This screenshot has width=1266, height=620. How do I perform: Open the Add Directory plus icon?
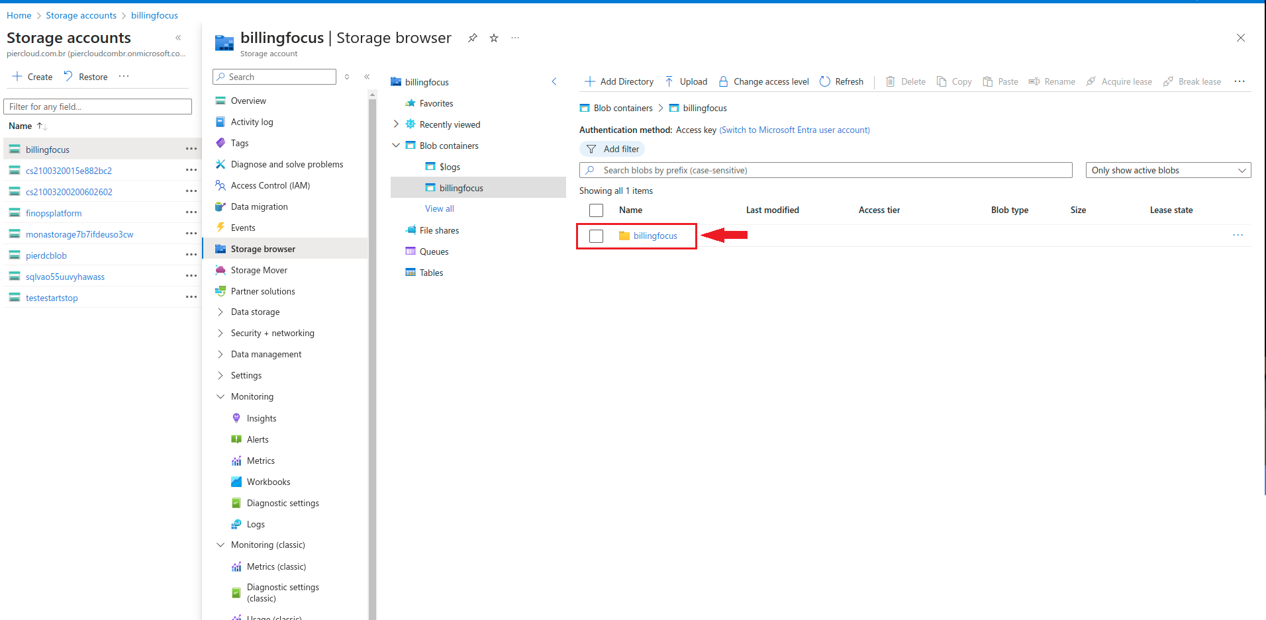click(589, 81)
